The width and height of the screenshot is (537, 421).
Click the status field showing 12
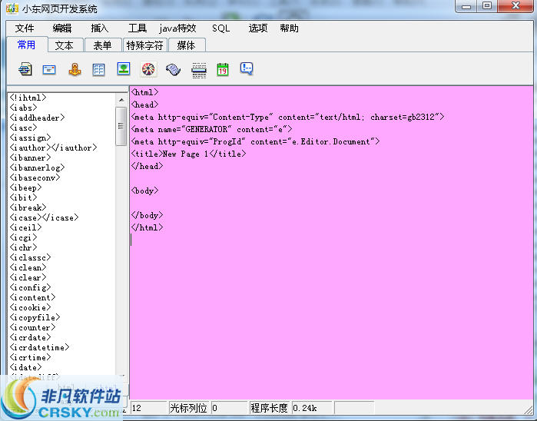(x=148, y=408)
